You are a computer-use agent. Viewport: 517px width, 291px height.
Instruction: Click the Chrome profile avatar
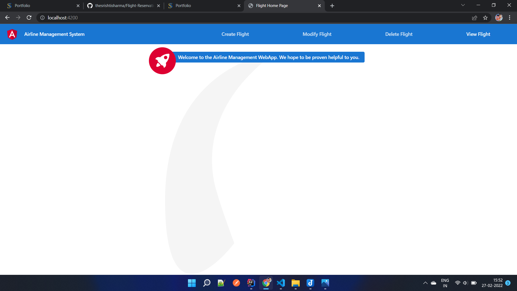coord(499,18)
